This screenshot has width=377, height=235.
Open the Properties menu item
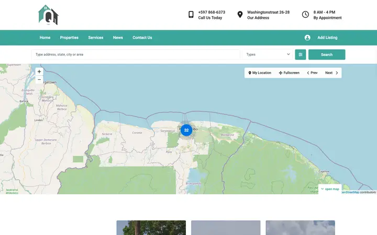69,38
